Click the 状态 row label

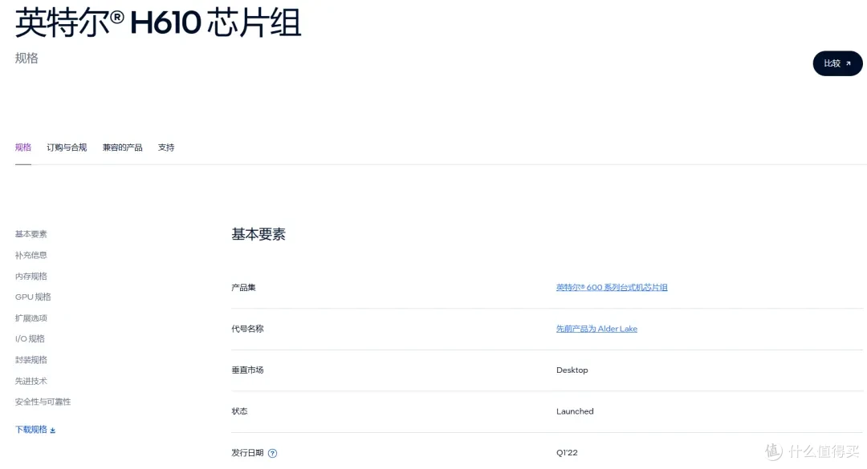[239, 411]
